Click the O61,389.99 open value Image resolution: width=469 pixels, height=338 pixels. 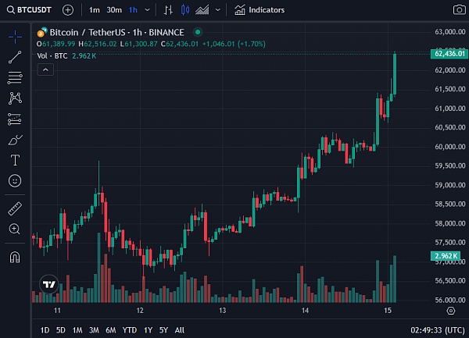(56, 44)
